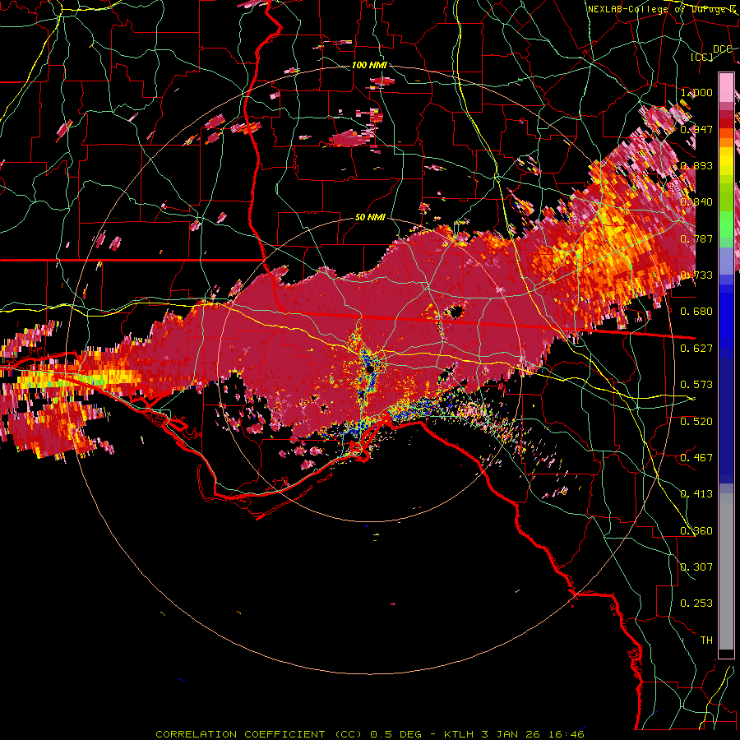
Task: Click the 100 NMI range ring label
Action: point(369,65)
